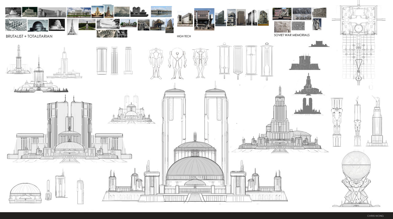Select the overhead site plan drawing
The height and width of the screenshot is (219, 393).
(x=359, y=43)
